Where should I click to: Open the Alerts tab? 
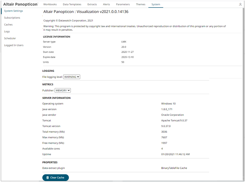point(106,5)
